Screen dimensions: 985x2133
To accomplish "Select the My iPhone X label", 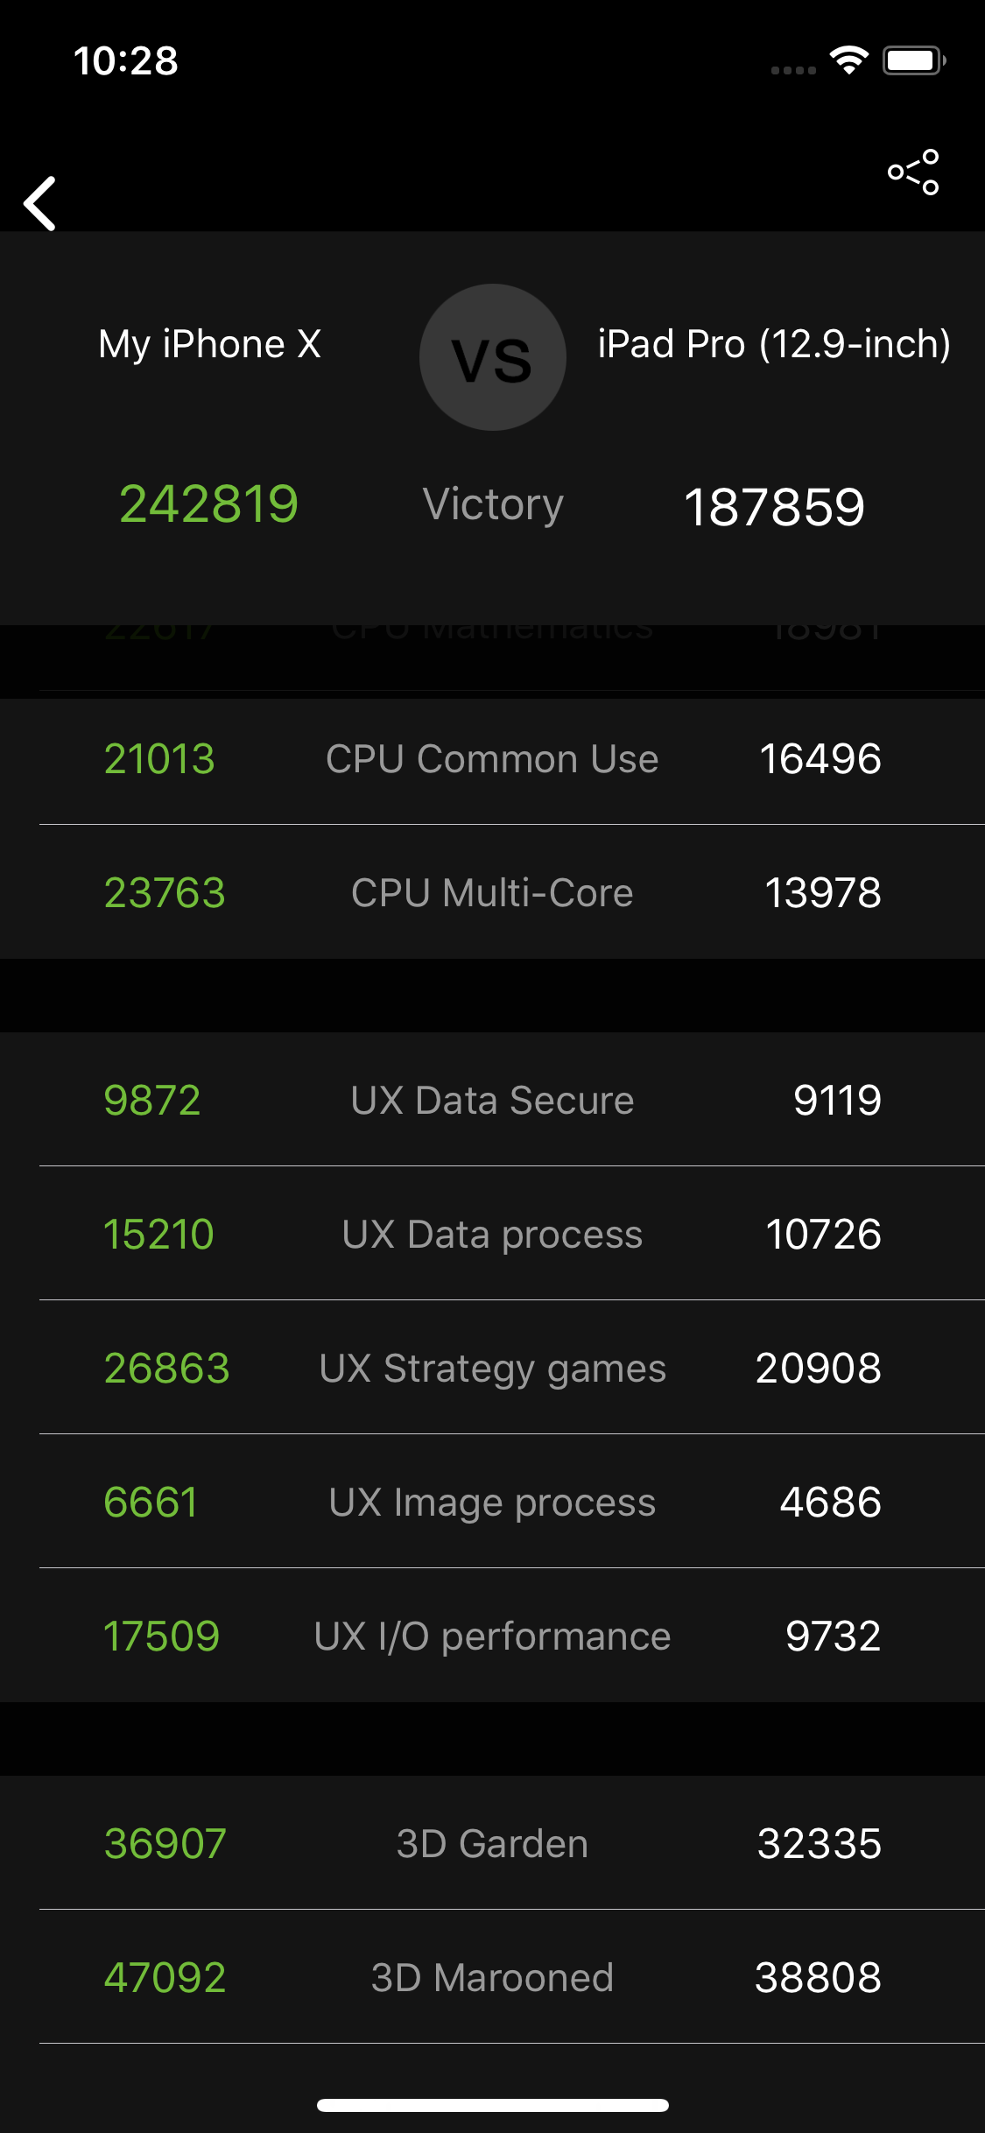I will coord(210,344).
